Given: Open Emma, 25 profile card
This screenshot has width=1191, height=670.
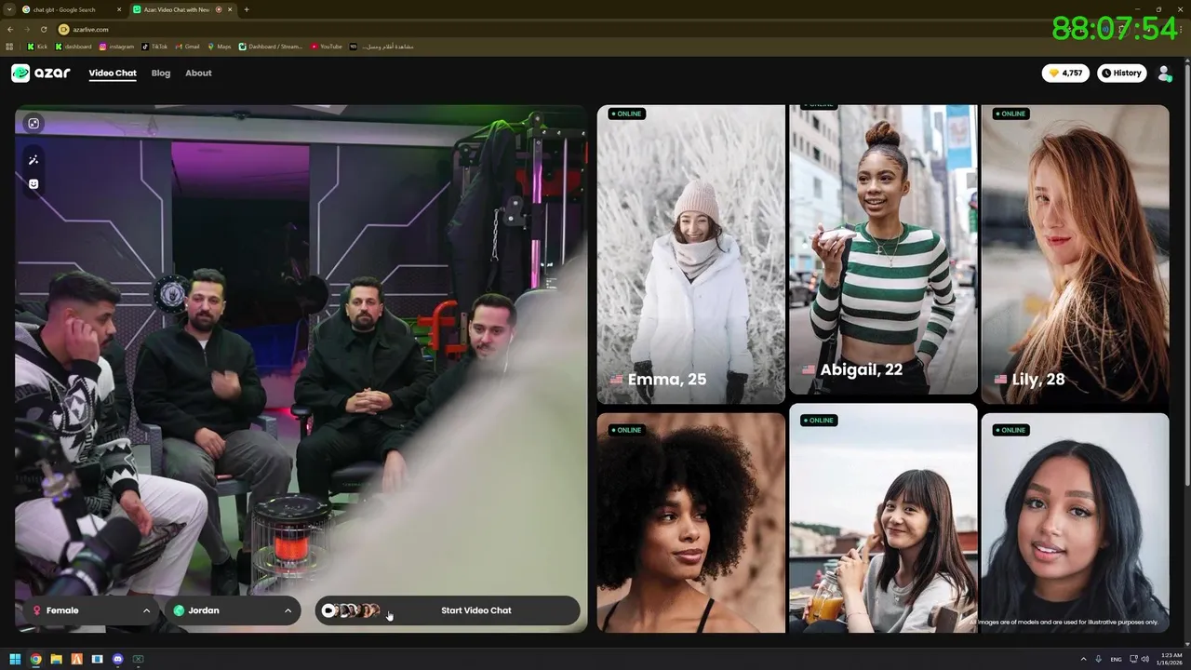Looking at the screenshot, I should click(691, 254).
